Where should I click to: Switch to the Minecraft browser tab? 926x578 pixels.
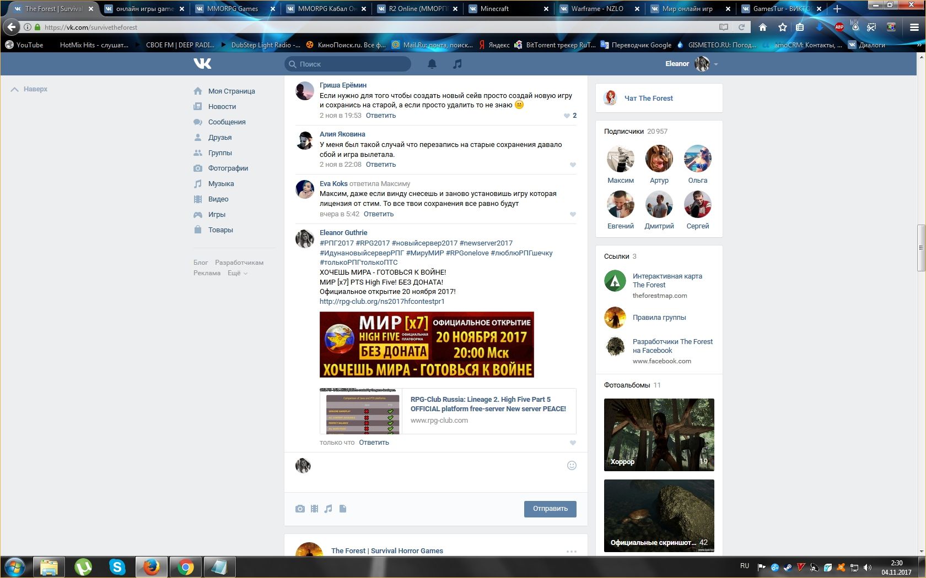(x=494, y=9)
